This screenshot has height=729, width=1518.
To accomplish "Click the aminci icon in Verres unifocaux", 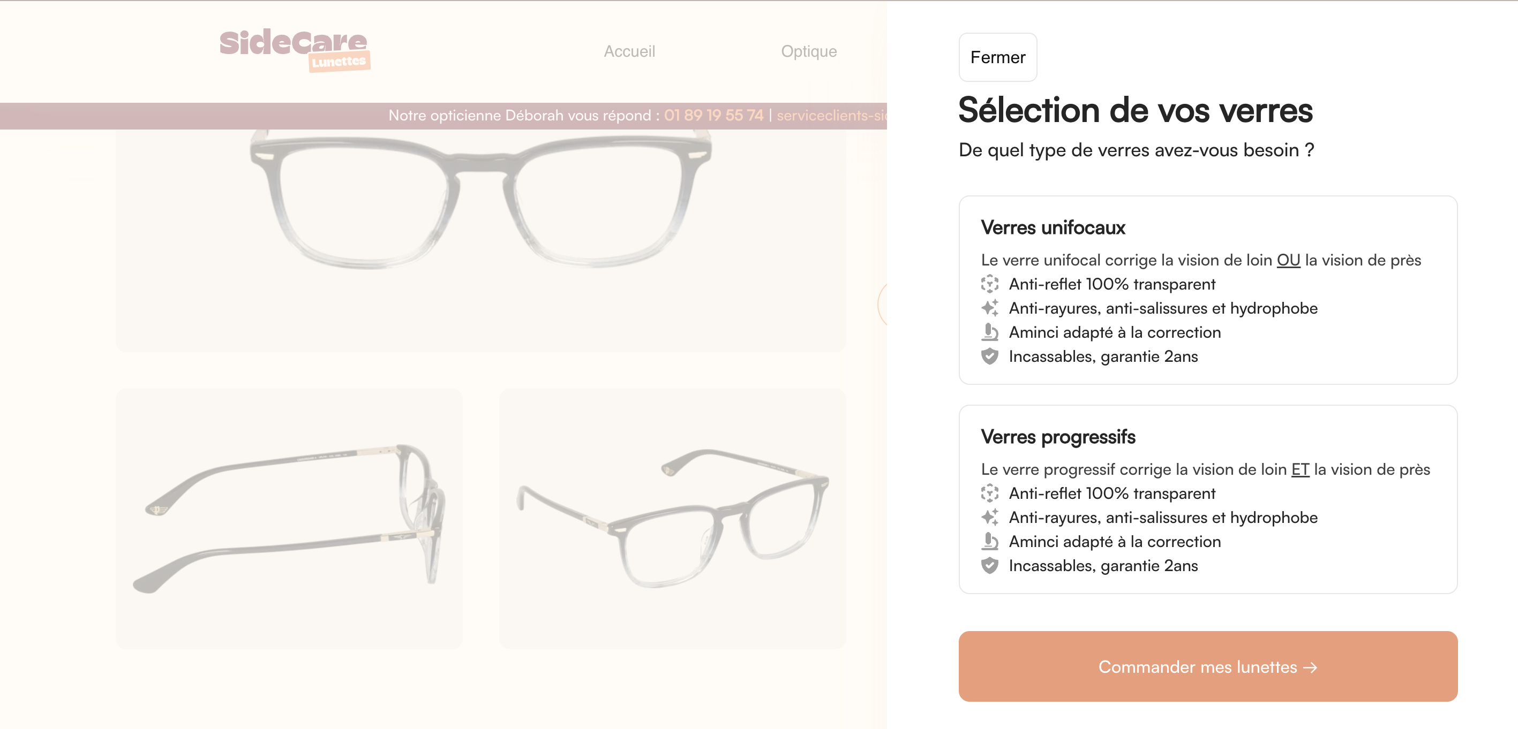I will click(x=989, y=332).
